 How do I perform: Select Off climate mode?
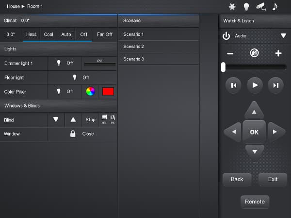(84, 34)
